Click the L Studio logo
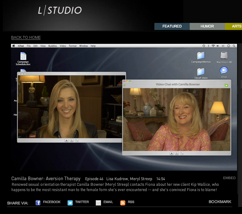Image resolution: width=242 pixels, height=214 pixels. point(60,11)
